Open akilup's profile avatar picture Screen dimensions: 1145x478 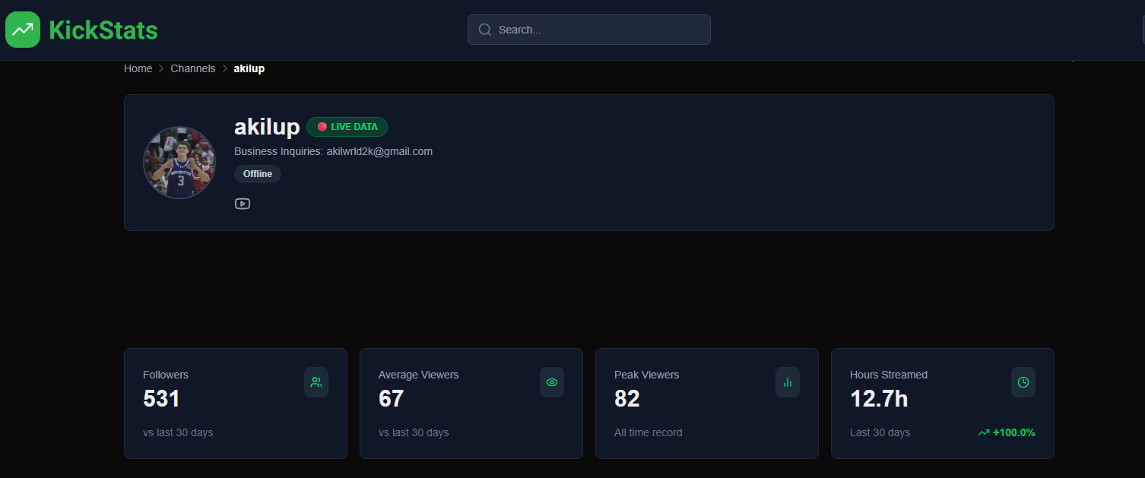coord(180,163)
